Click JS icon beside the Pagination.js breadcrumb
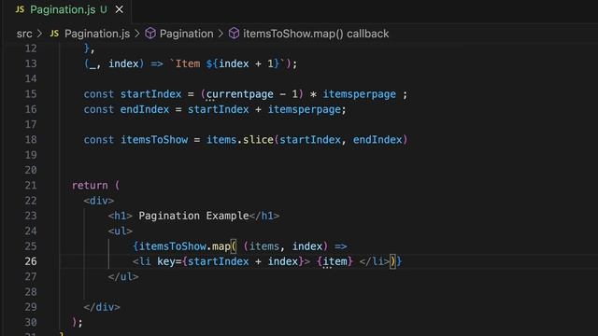 54,34
